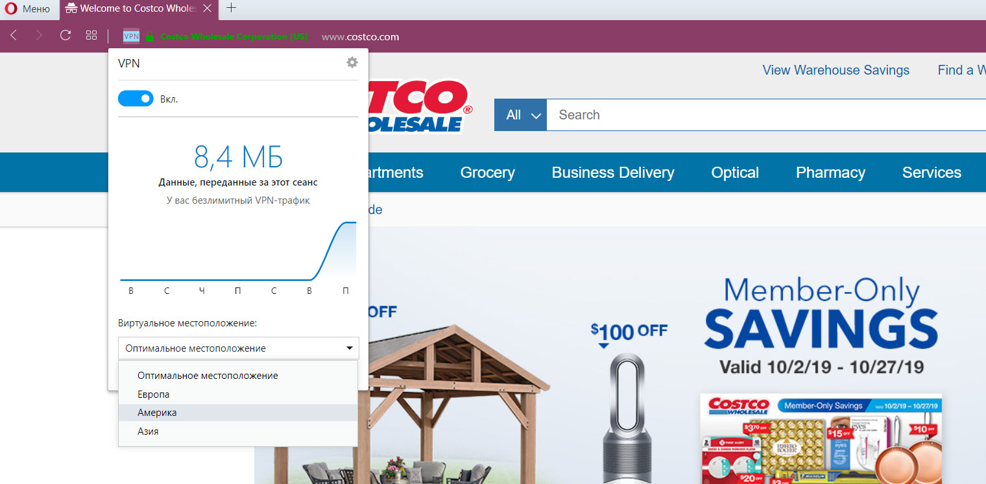Click the 8,4 МБ data amount
The image size is (986, 484).
pyautogui.click(x=238, y=157)
